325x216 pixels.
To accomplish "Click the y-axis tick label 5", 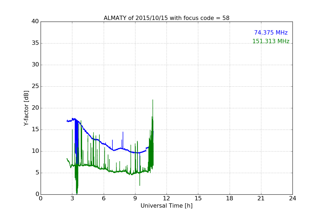I will tap(37, 173).
